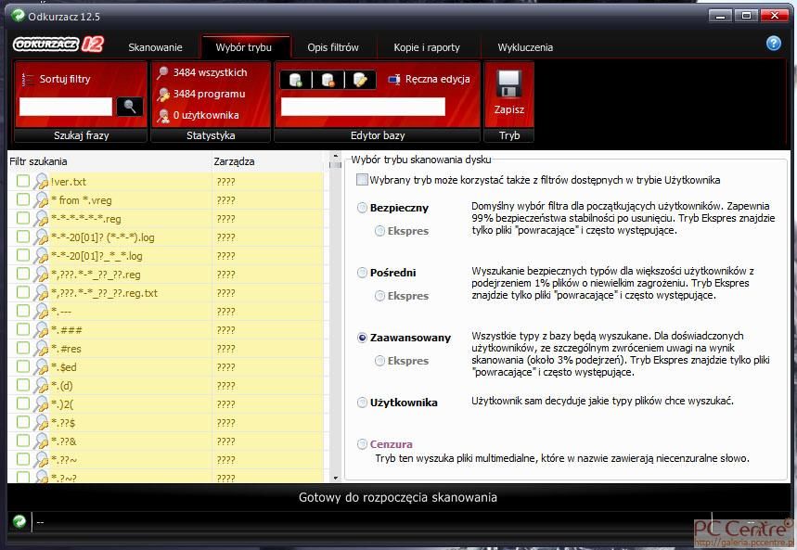Open help via blue question mark icon

(x=773, y=43)
